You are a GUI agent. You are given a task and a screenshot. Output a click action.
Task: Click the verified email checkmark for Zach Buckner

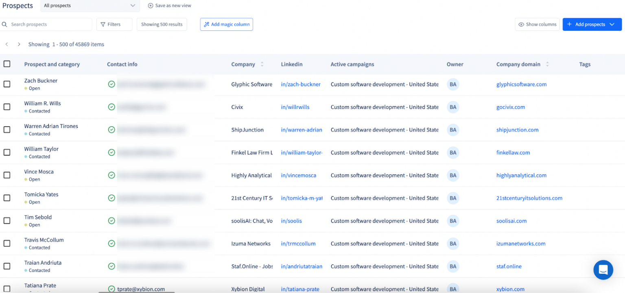[x=111, y=84]
